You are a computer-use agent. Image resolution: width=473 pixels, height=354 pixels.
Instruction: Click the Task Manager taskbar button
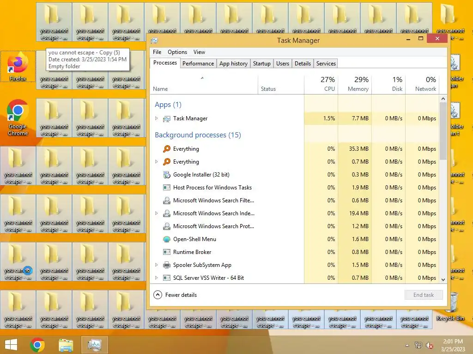coord(95,345)
